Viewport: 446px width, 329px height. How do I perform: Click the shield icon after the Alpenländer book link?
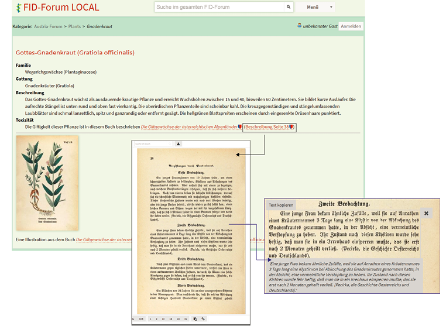point(240,126)
